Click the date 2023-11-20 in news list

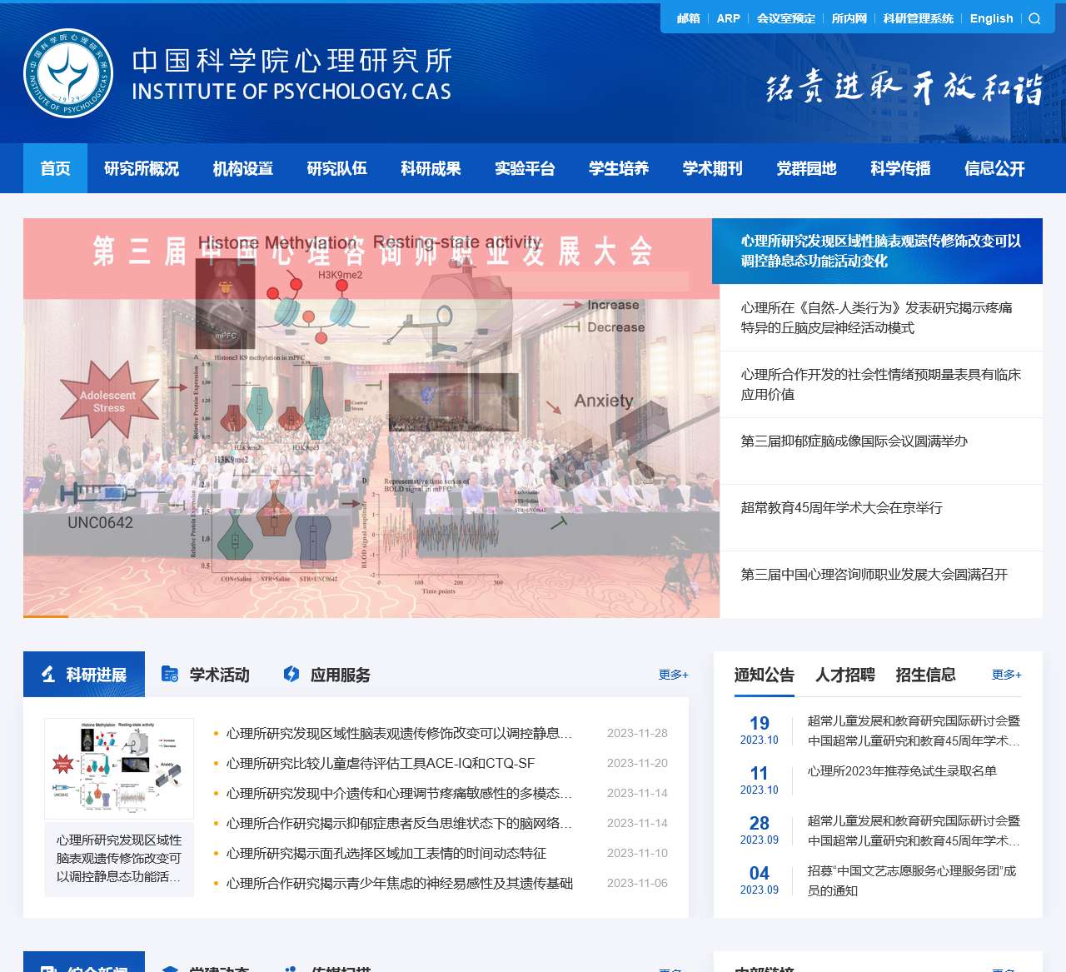637,763
